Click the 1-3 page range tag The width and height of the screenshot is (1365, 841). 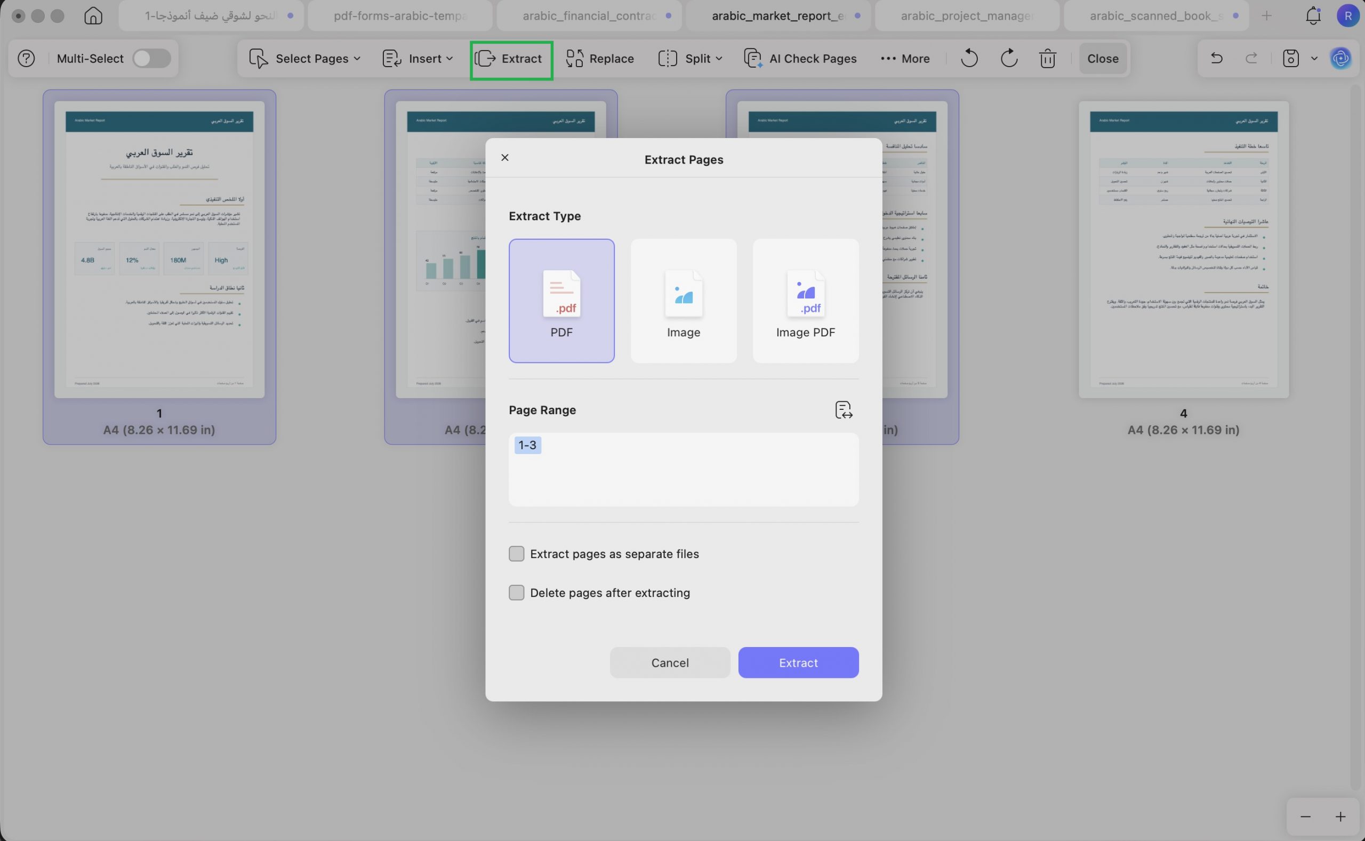click(x=527, y=445)
